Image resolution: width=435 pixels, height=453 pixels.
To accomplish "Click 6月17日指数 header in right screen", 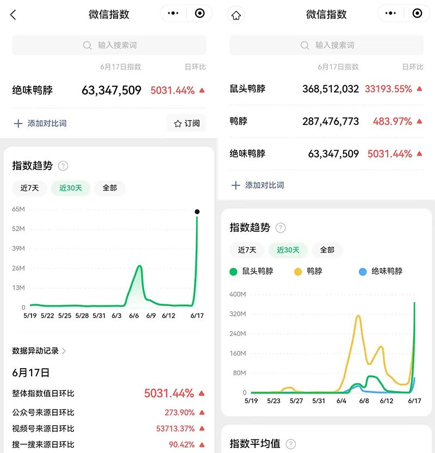I will point(338,67).
